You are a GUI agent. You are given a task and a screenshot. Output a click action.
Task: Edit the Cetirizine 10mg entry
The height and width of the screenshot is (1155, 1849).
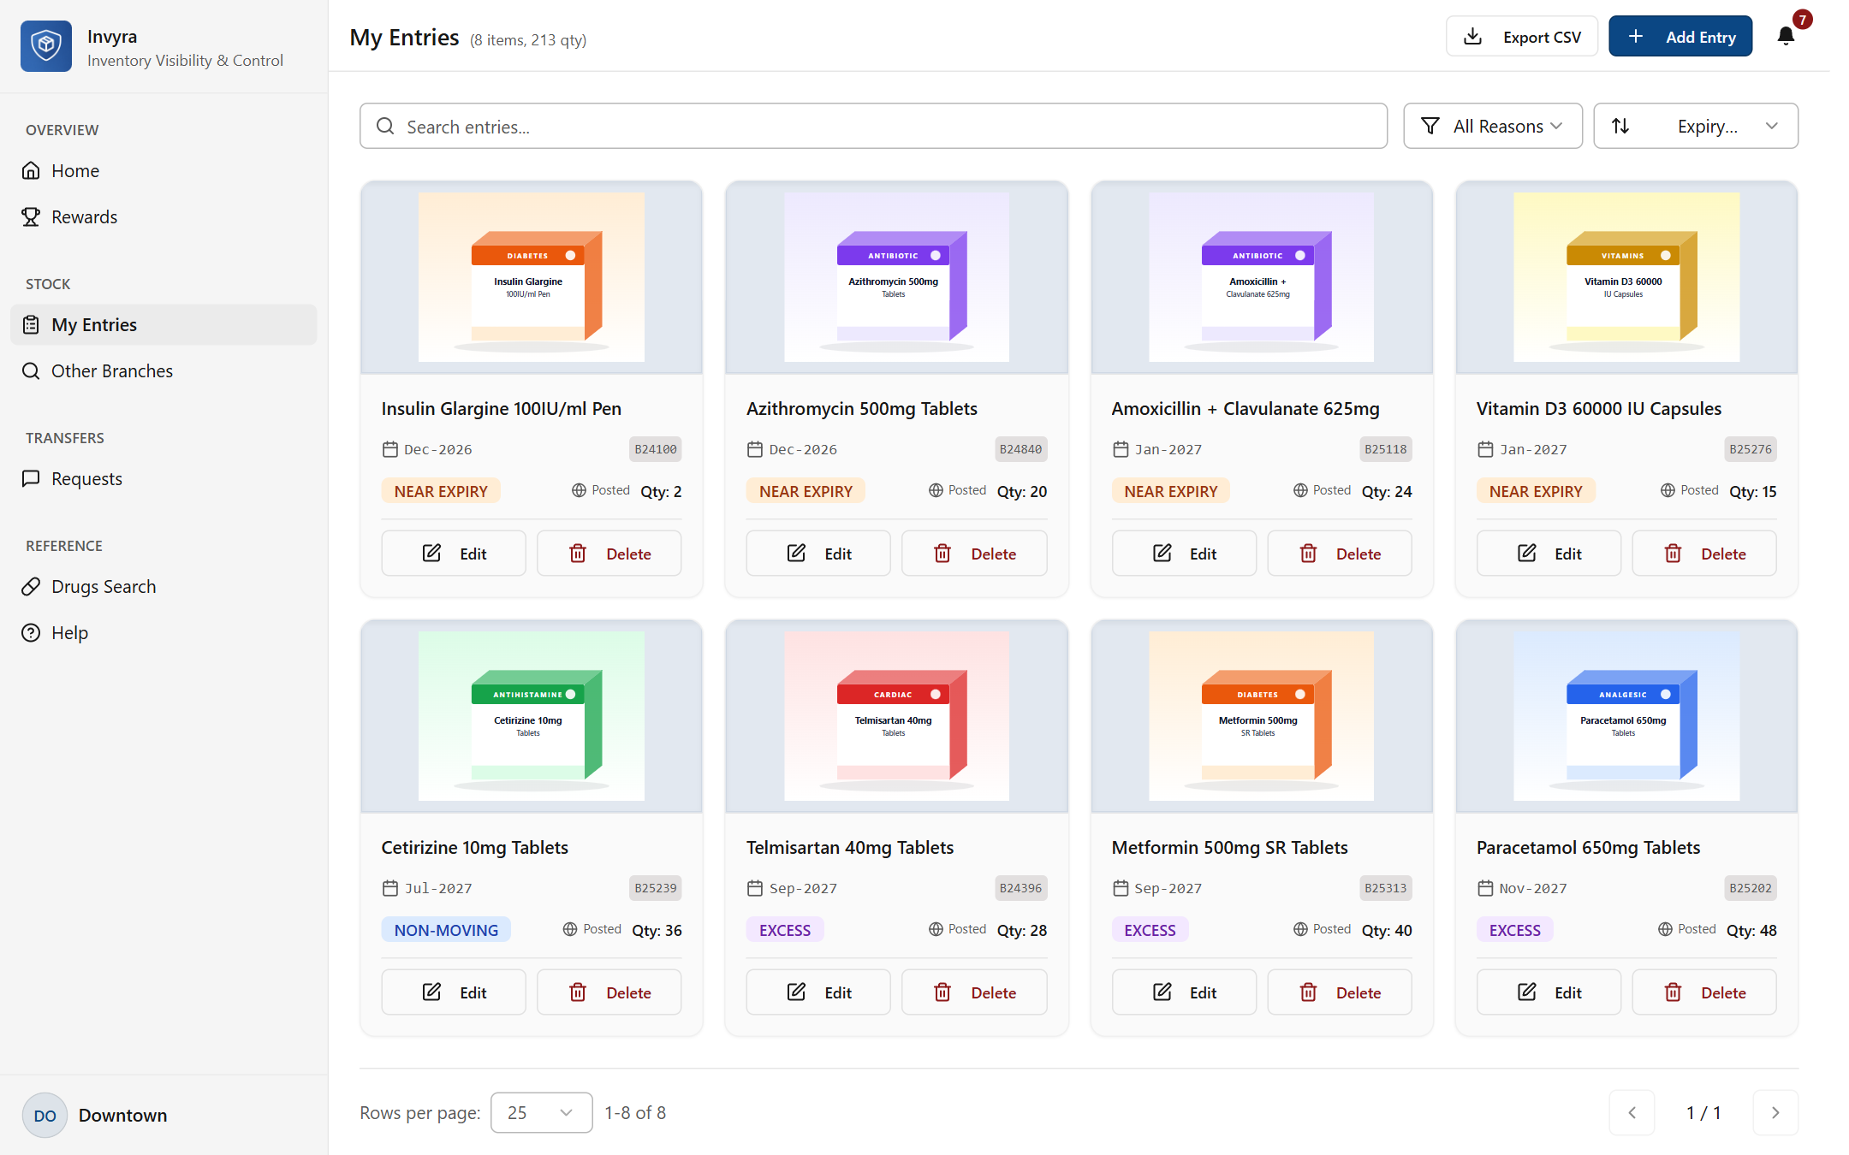pos(454,992)
